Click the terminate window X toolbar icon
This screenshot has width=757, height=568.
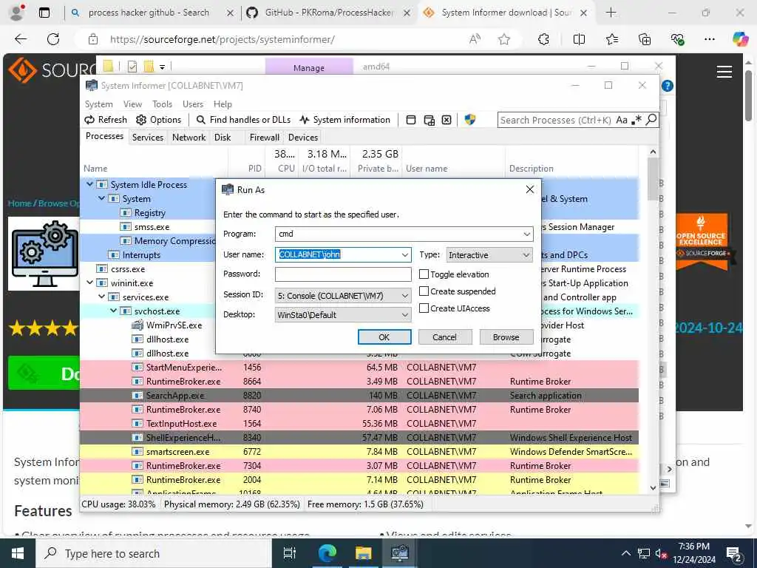coord(447,120)
